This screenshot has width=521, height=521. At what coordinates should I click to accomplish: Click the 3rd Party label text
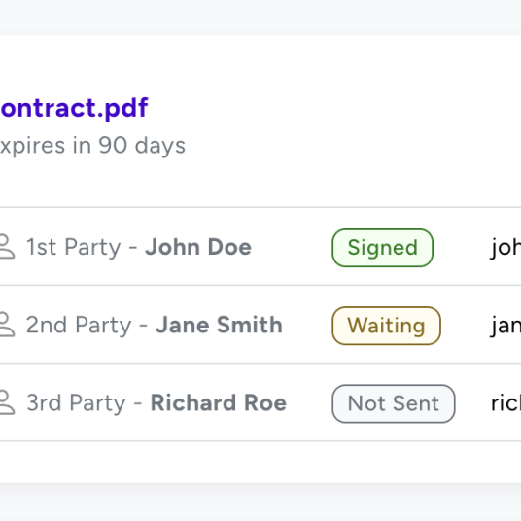pos(76,403)
